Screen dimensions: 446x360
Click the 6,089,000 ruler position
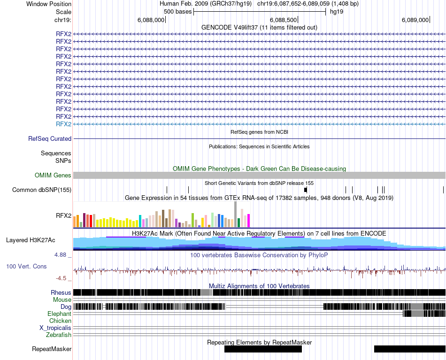pos(415,20)
